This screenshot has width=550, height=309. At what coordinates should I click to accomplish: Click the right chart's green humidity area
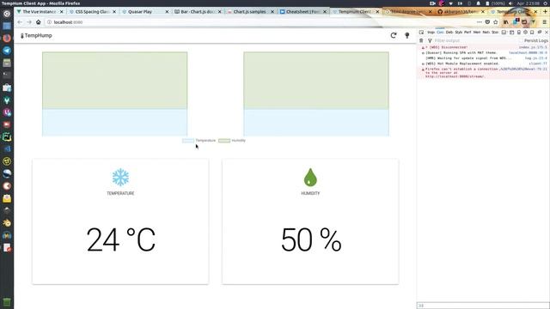click(x=316, y=81)
